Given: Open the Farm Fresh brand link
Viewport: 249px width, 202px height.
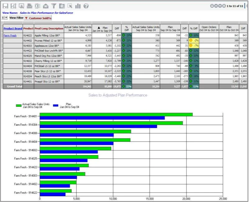Looking at the screenshot, I should tap(10, 35).
